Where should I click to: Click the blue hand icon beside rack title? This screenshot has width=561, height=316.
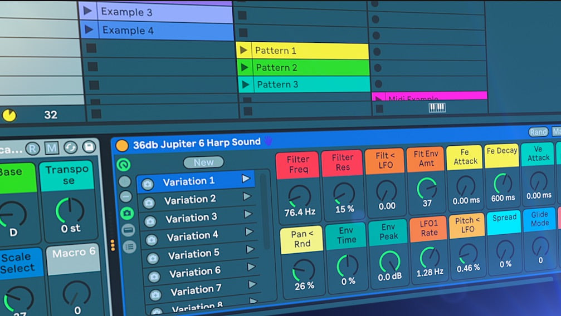click(269, 141)
